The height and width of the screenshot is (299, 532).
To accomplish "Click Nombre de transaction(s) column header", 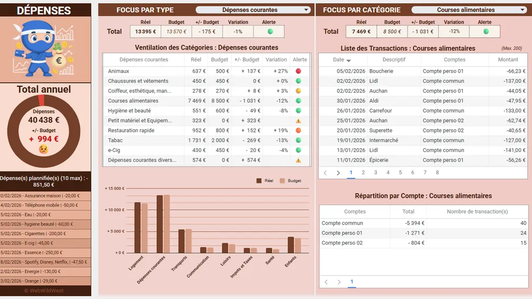I will [477, 211].
